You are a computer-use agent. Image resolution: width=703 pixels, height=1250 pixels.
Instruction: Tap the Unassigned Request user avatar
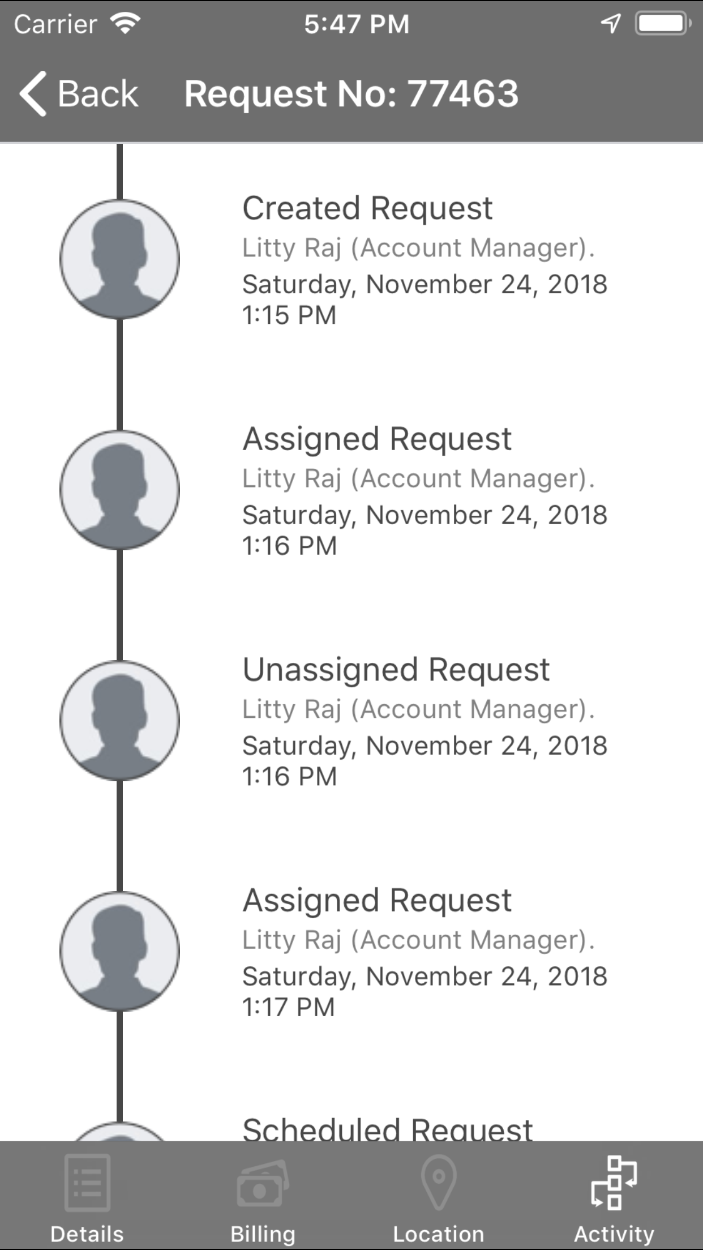tap(119, 721)
